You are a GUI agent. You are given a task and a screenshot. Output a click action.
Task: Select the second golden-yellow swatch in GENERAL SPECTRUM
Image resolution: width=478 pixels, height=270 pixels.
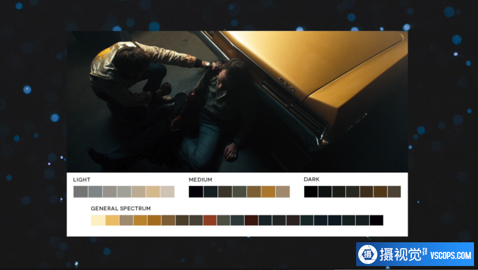pos(112,220)
